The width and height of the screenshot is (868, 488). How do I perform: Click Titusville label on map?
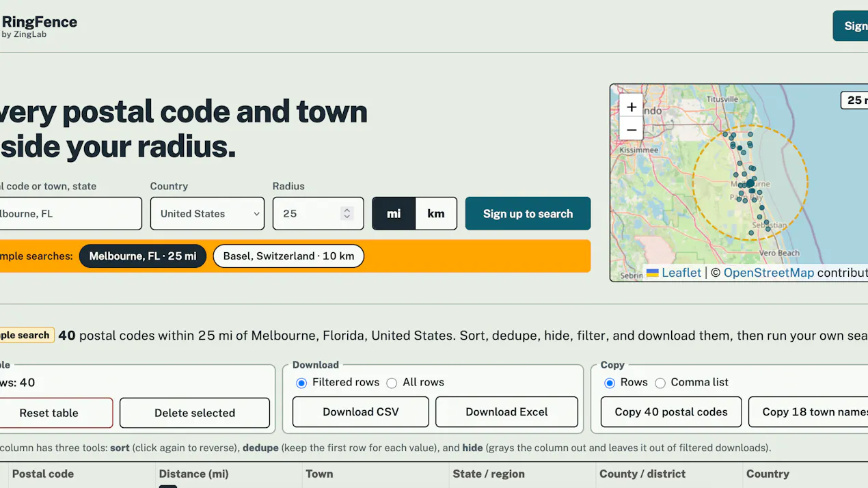pyautogui.click(x=722, y=99)
